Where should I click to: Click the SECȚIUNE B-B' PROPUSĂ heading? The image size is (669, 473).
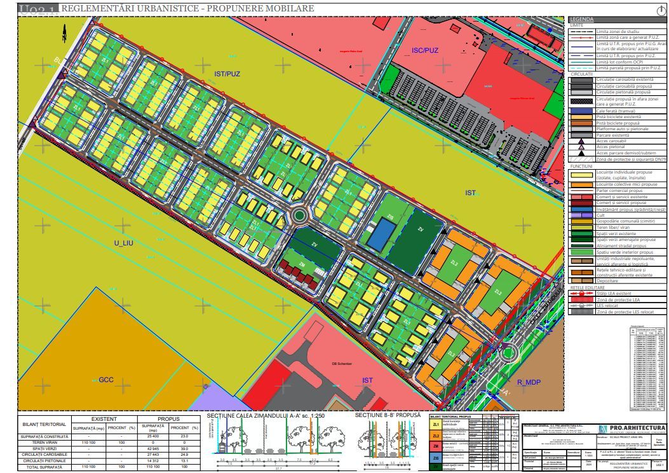pos(388,415)
